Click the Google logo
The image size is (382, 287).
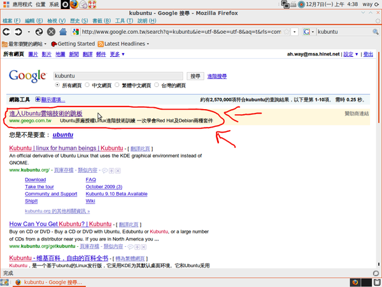tap(27, 76)
